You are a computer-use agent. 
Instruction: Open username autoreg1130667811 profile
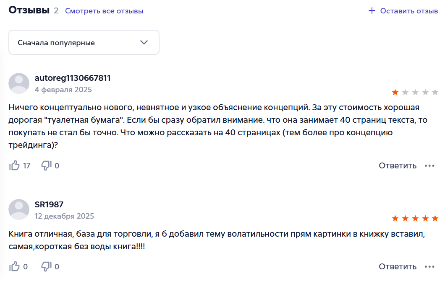73,78
